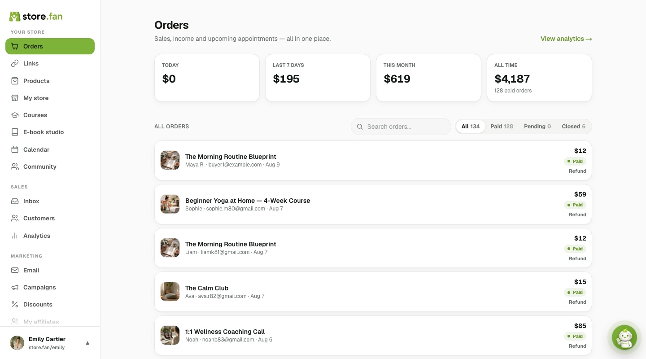Click the "The Calm Club" order title

click(x=207, y=288)
